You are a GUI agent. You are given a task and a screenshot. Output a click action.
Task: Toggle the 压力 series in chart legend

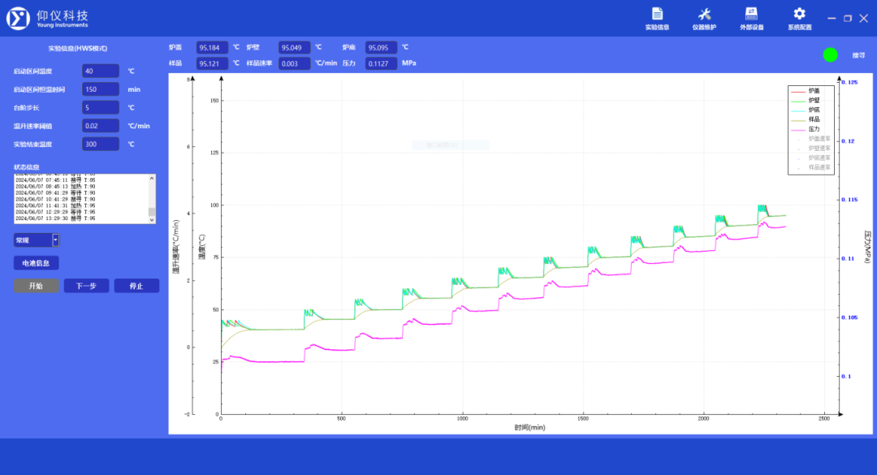click(x=813, y=129)
